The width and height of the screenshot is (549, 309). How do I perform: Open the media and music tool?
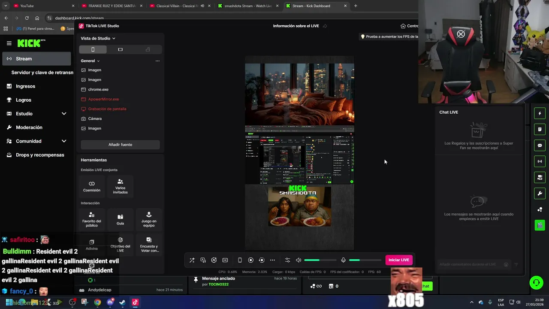coord(203,260)
